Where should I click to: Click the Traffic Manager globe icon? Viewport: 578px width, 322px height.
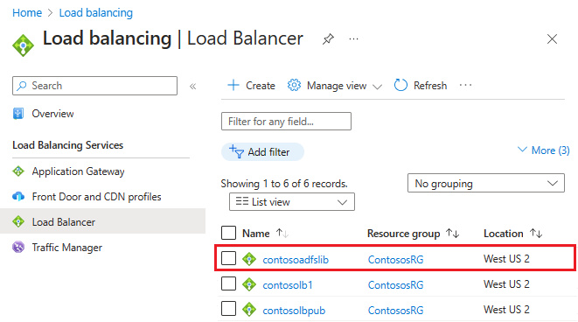tap(18, 247)
